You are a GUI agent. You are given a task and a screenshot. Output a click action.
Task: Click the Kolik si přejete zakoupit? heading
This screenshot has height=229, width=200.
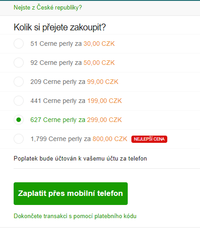60,27
